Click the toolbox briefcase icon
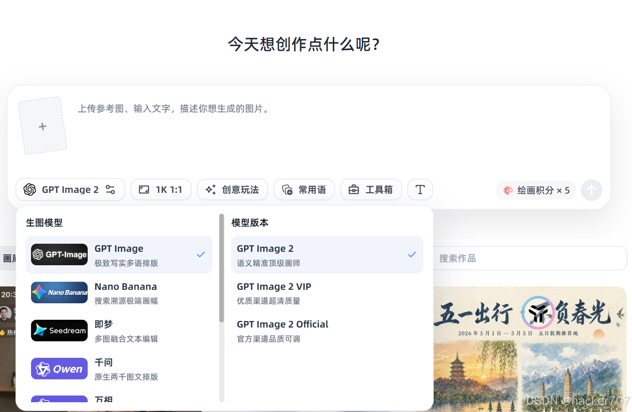The width and height of the screenshot is (632, 412). (354, 190)
